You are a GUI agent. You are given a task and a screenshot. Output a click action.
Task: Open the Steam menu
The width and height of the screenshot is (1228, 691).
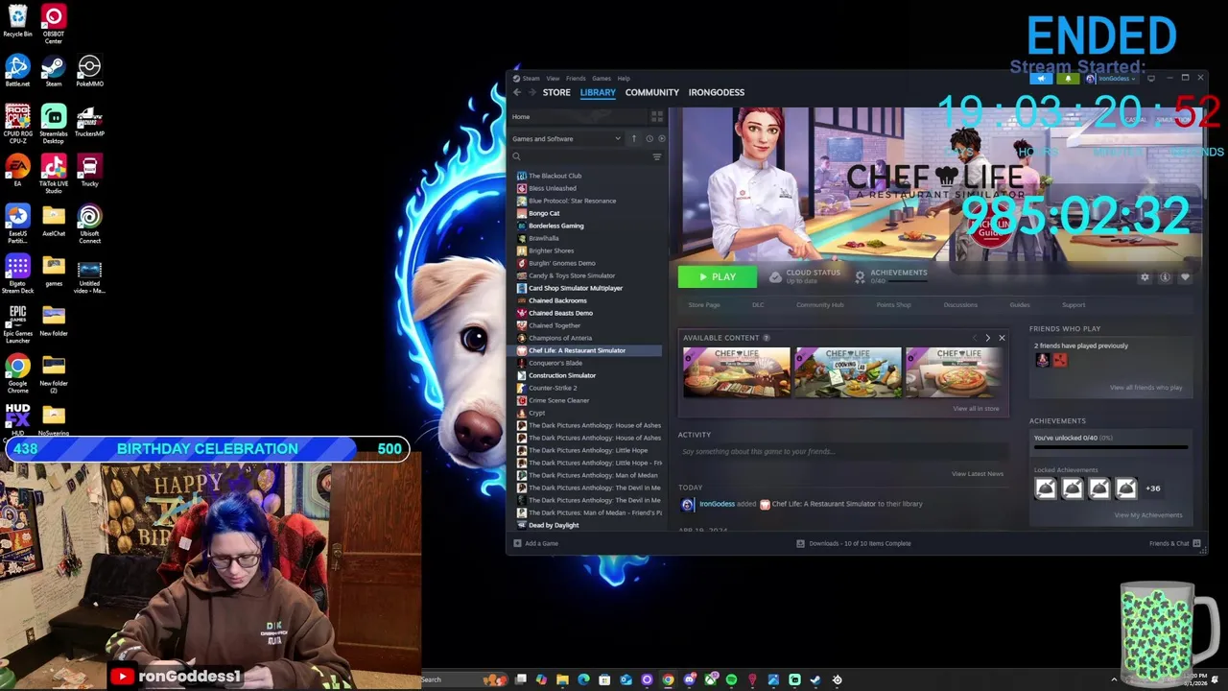click(531, 79)
